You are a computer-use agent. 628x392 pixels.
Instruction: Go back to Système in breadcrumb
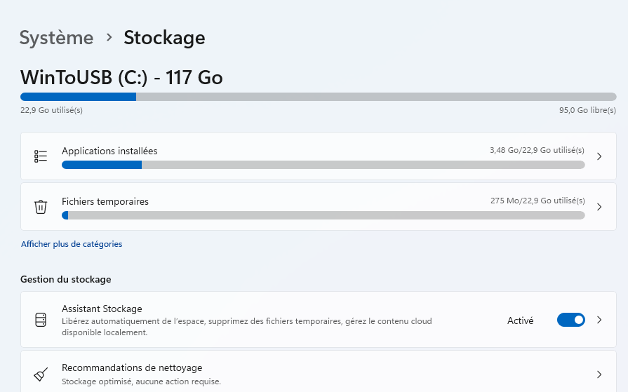[56, 38]
